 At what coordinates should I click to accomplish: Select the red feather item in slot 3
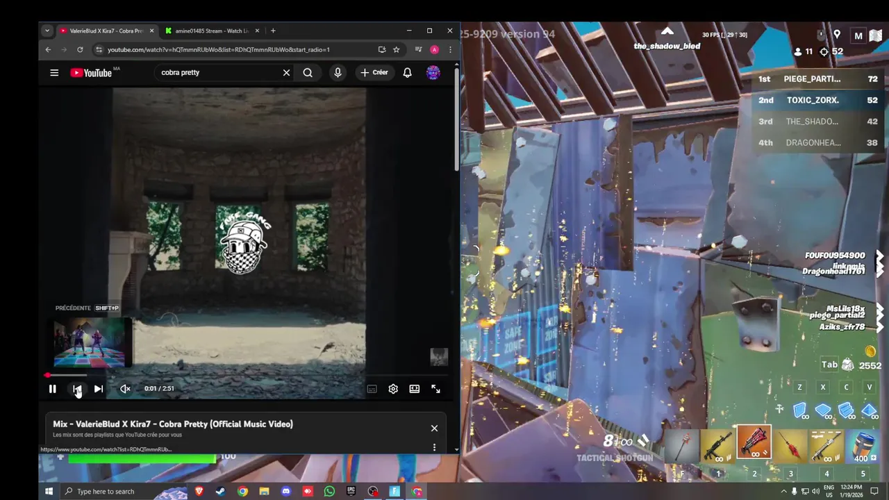(x=790, y=446)
